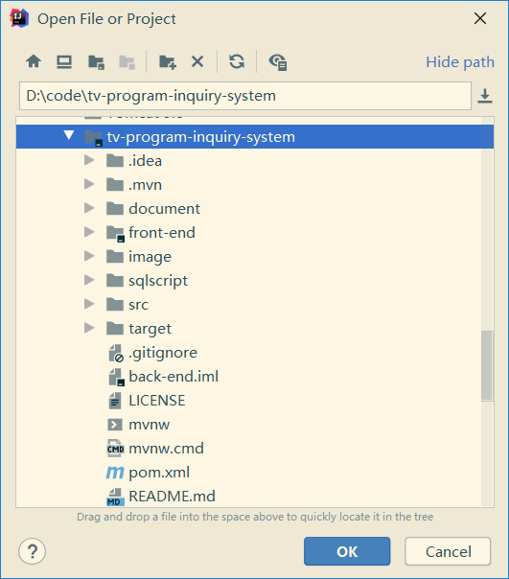The image size is (509, 579).
Task: Select the src label
Action: click(x=139, y=305)
